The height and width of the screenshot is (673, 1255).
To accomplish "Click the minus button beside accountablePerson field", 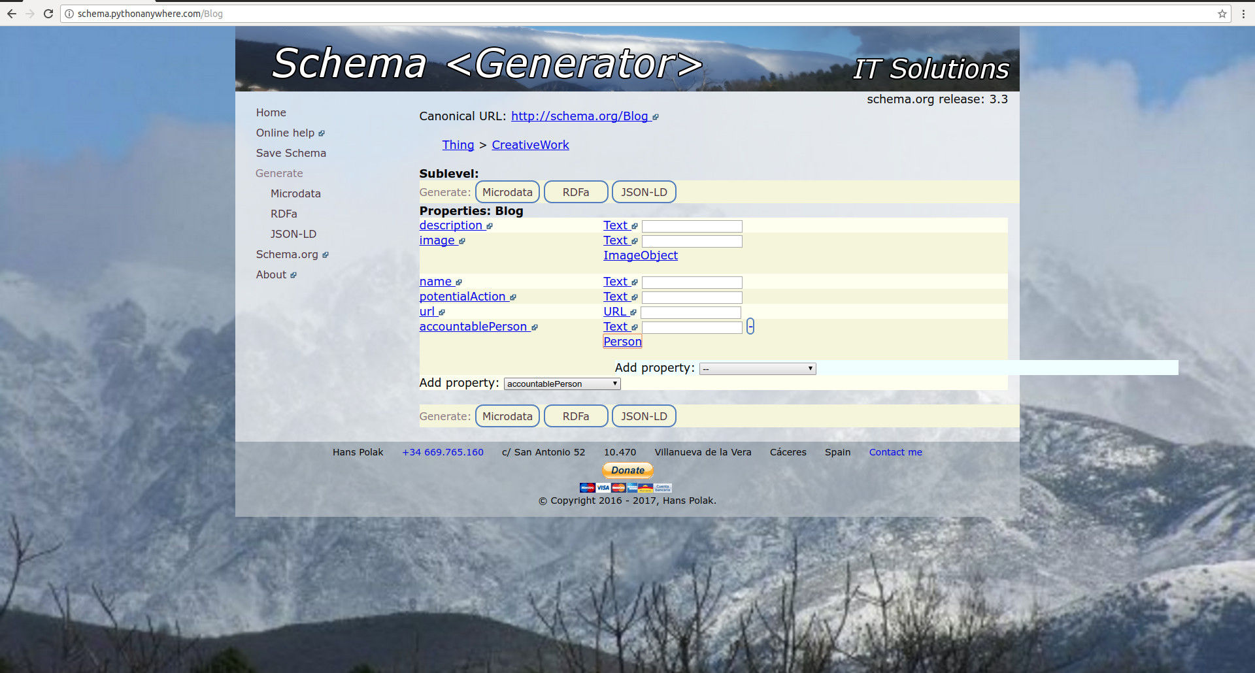I will click(750, 326).
